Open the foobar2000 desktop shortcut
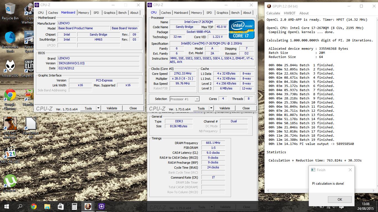This screenshot has height=212, width=378. coord(10,68)
